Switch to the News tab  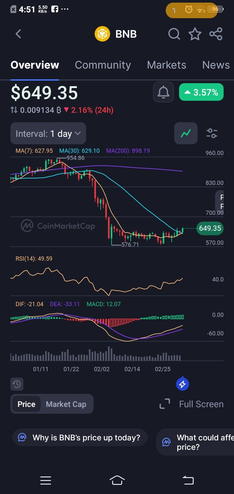[216, 65]
